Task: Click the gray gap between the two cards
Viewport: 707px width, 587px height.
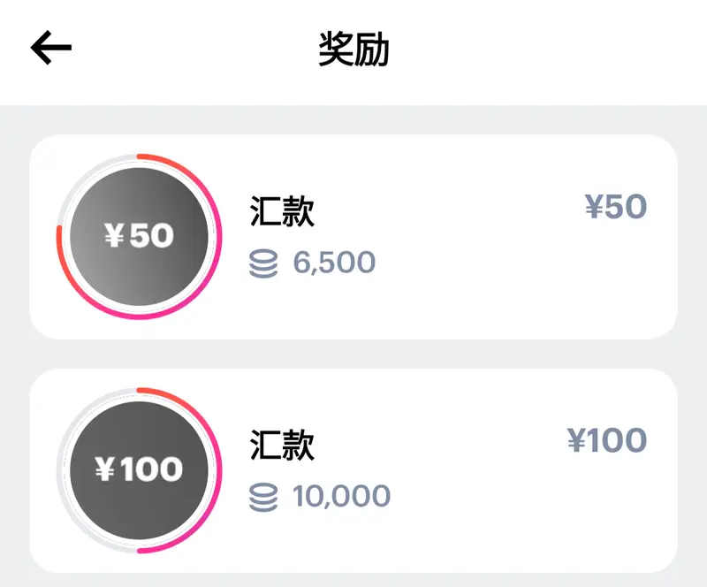Action: (x=353, y=354)
